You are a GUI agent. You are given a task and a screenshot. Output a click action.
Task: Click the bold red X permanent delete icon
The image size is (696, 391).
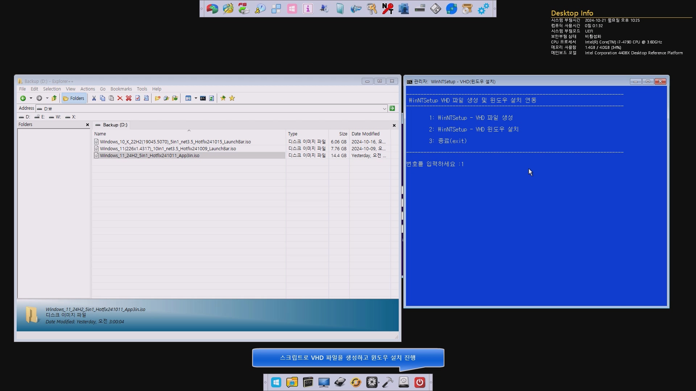click(x=129, y=98)
